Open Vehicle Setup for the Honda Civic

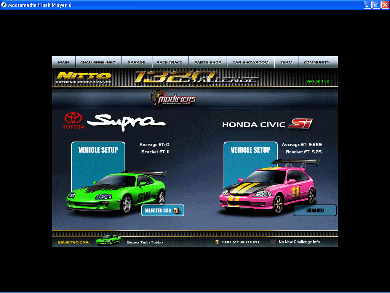coord(251,150)
